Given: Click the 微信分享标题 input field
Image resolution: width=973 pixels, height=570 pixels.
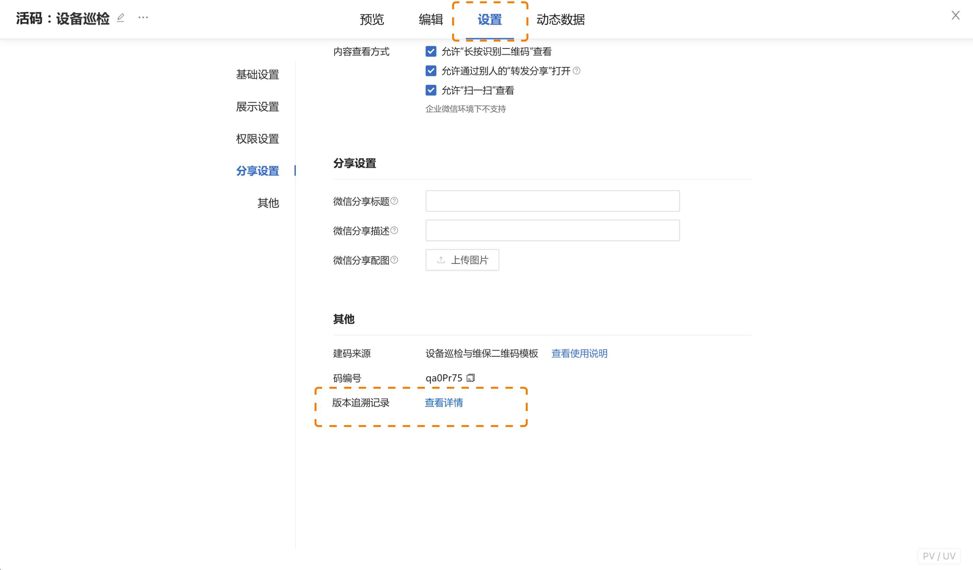Looking at the screenshot, I should (552, 201).
